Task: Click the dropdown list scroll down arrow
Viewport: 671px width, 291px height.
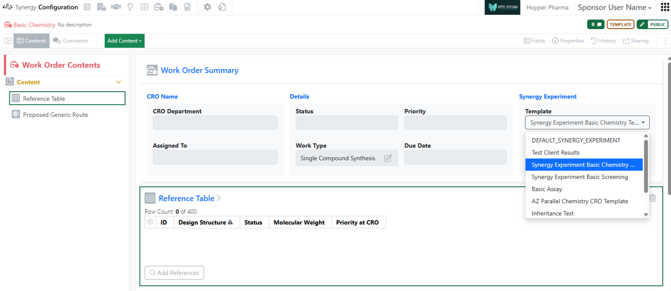Action: pos(646,215)
